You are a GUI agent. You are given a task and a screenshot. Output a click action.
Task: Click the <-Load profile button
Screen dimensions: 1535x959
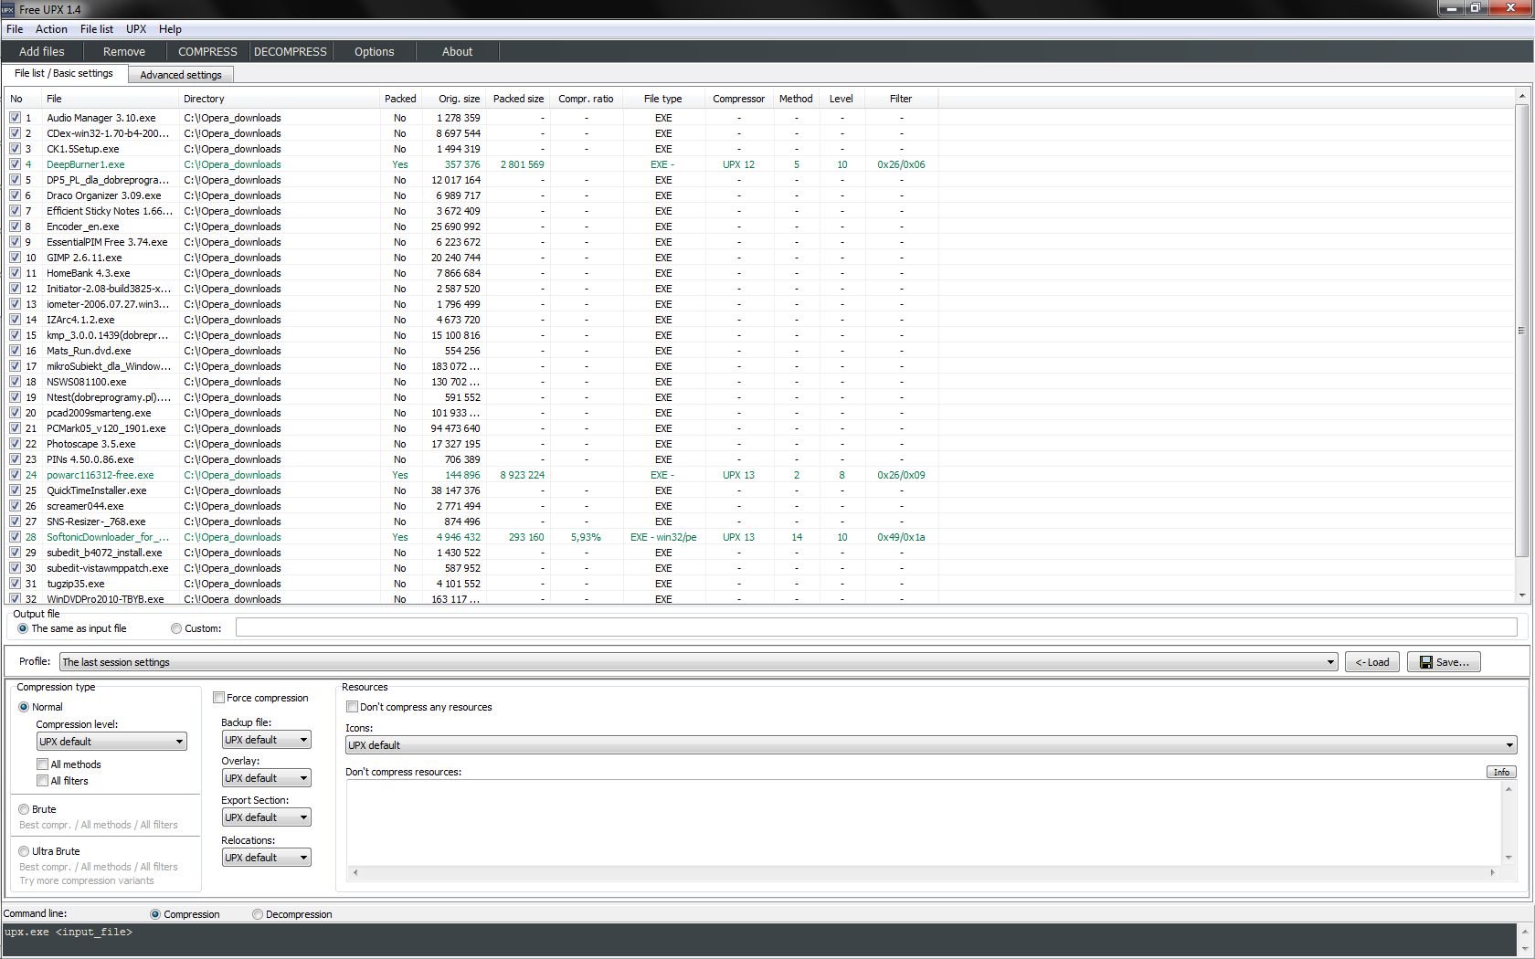[1372, 662]
